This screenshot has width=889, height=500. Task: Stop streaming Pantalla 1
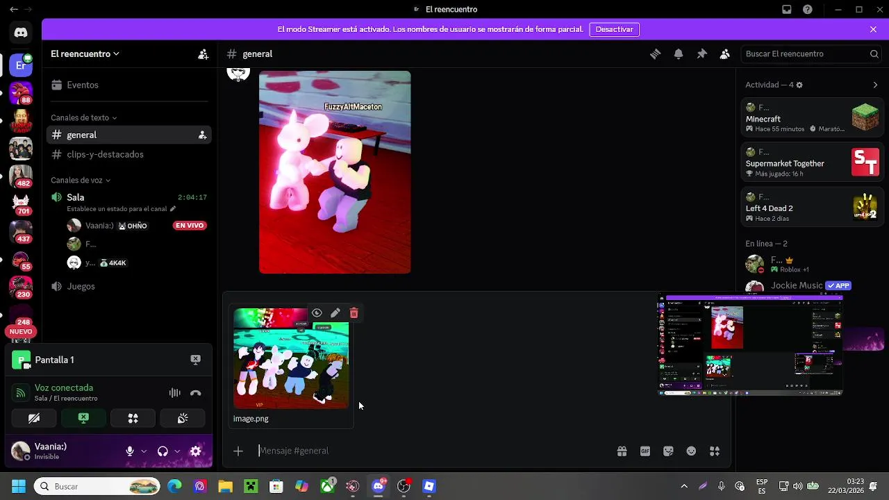click(195, 360)
